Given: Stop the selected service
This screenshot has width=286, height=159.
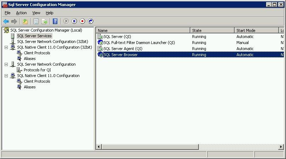Looking at the screenshot, I should [x=83, y=22].
